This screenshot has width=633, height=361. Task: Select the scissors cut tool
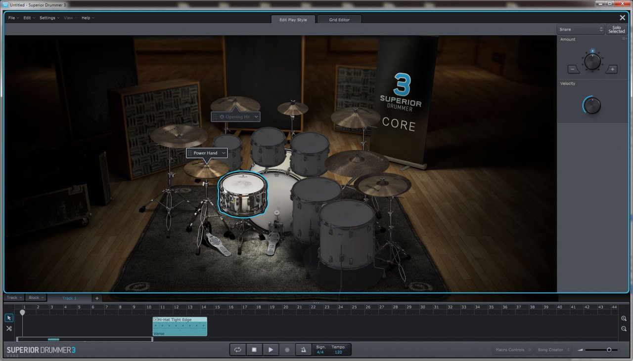coord(9,328)
